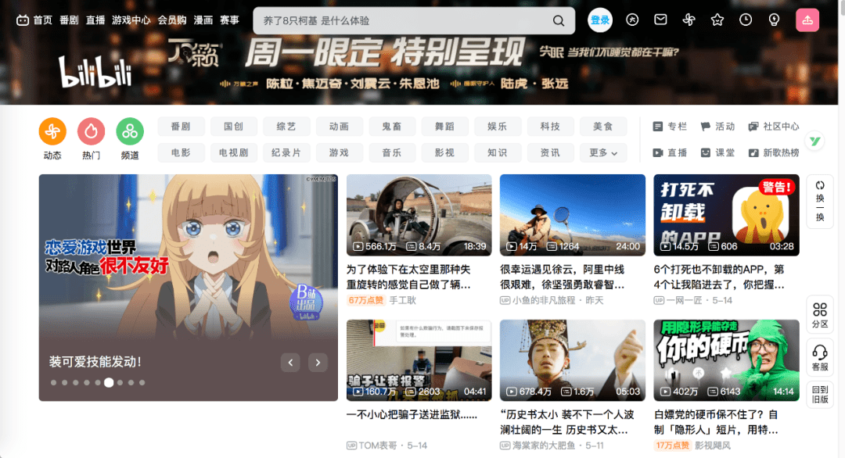Open the 直播 link with camera icon

[670, 153]
